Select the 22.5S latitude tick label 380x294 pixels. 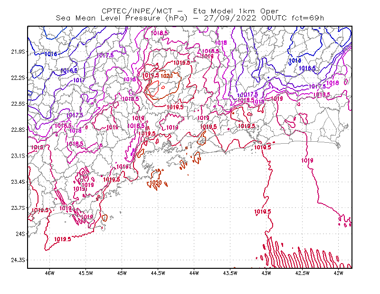pos(18,104)
